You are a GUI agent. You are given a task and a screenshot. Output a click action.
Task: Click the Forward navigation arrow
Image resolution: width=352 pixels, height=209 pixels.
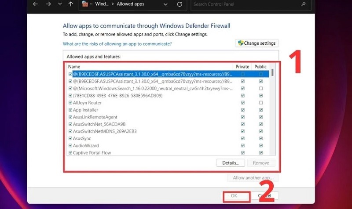pyautogui.click(x=47, y=4)
